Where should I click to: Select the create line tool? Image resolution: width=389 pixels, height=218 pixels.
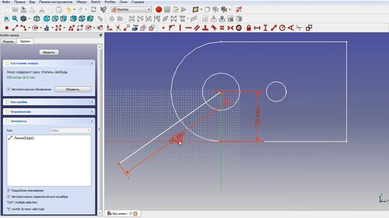click(x=15, y=28)
